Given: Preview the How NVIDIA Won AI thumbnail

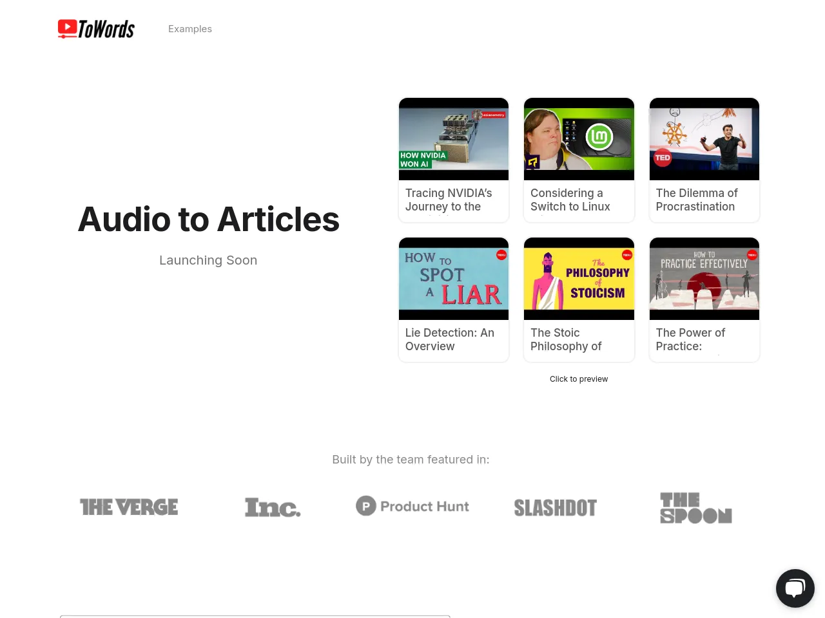Looking at the screenshot, I should 454,139.
